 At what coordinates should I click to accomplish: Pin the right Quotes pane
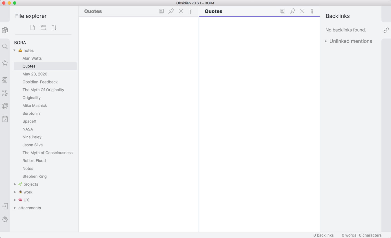293,11
